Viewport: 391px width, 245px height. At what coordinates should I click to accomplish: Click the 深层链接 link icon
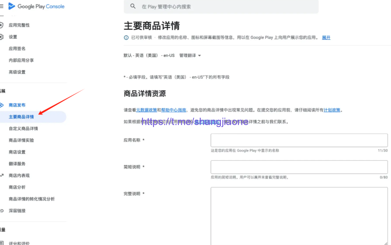[2, 211]
